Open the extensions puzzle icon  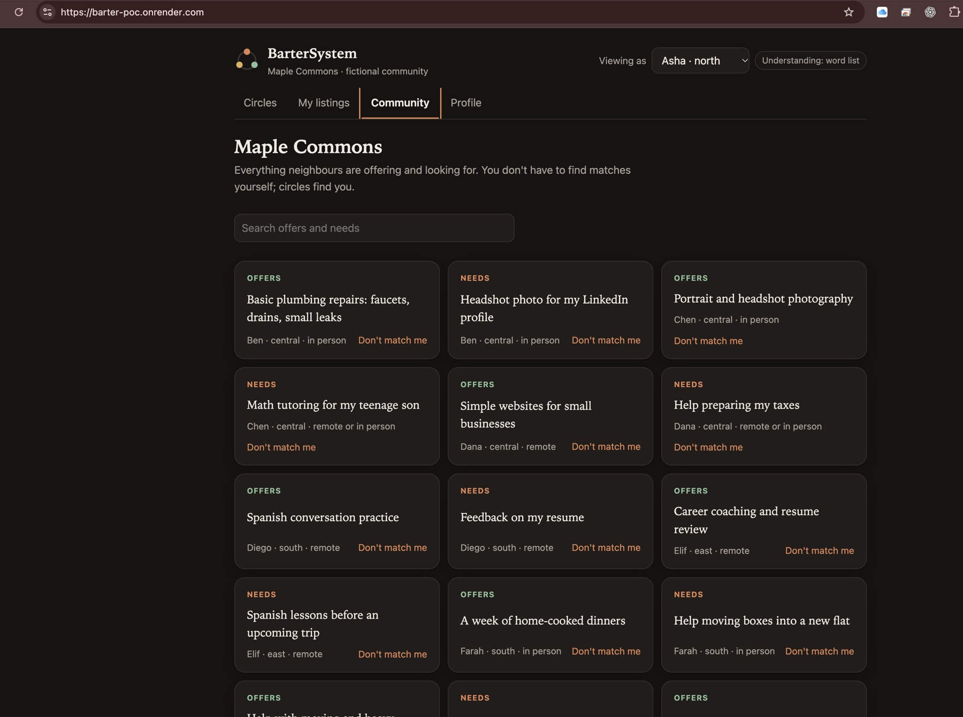[x=954, y=12]
